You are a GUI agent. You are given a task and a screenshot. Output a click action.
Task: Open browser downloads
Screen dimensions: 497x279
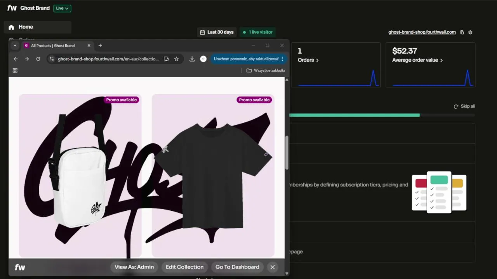coord(192,59)
